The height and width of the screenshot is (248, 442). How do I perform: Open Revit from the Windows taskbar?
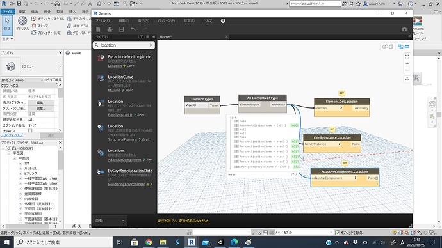tap(192, 242)
